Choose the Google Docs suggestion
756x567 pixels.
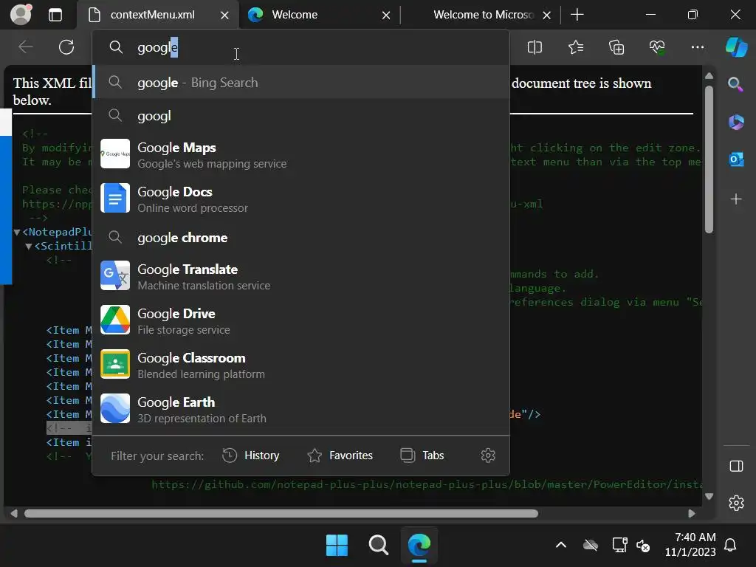click(301, 199)
